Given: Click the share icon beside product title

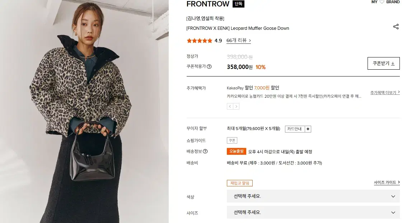Looking at the screenshot, I should (x=396, y=27).
